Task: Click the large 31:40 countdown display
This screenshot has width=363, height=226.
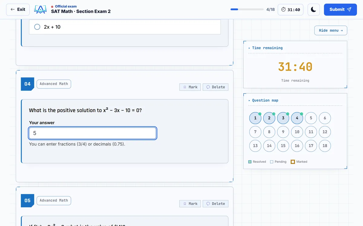Action: coord(295,67)
